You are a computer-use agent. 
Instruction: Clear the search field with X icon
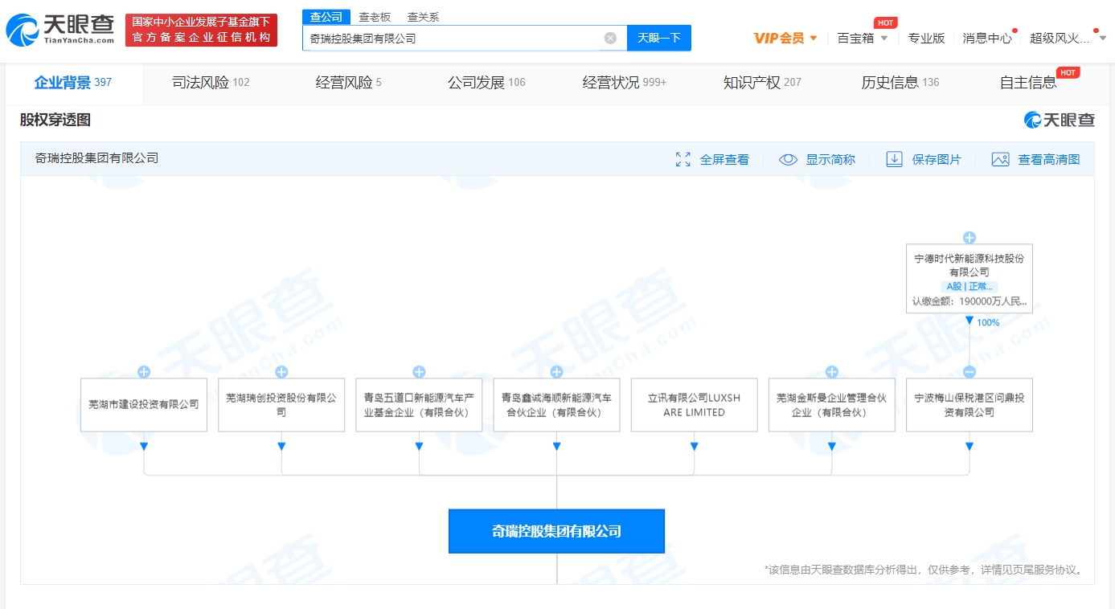click(x=610, y=38)
